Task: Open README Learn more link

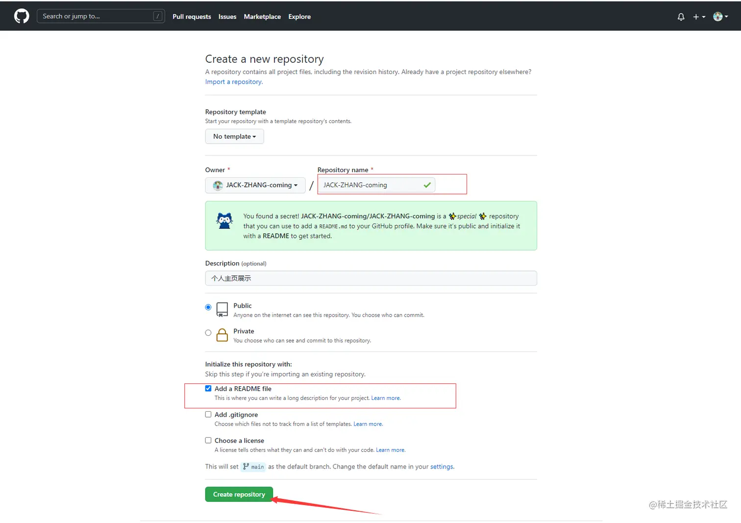Action: (x=386, y=398)
